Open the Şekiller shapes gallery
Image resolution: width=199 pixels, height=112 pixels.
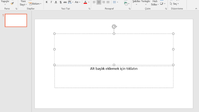137,3
